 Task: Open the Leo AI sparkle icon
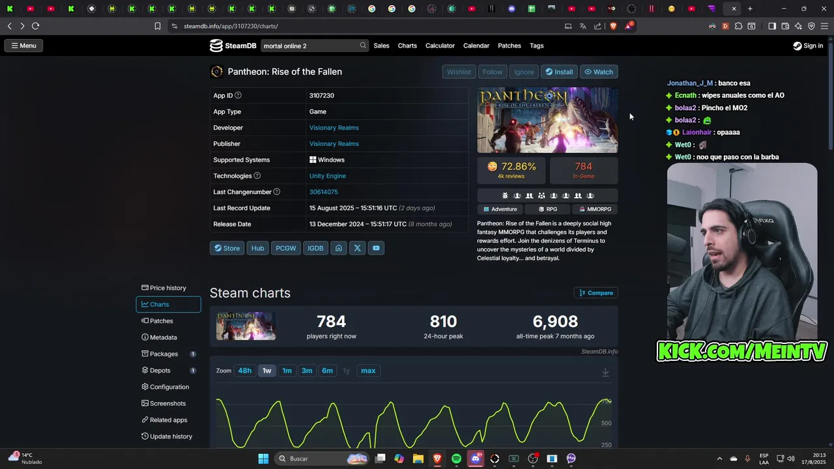798,26
